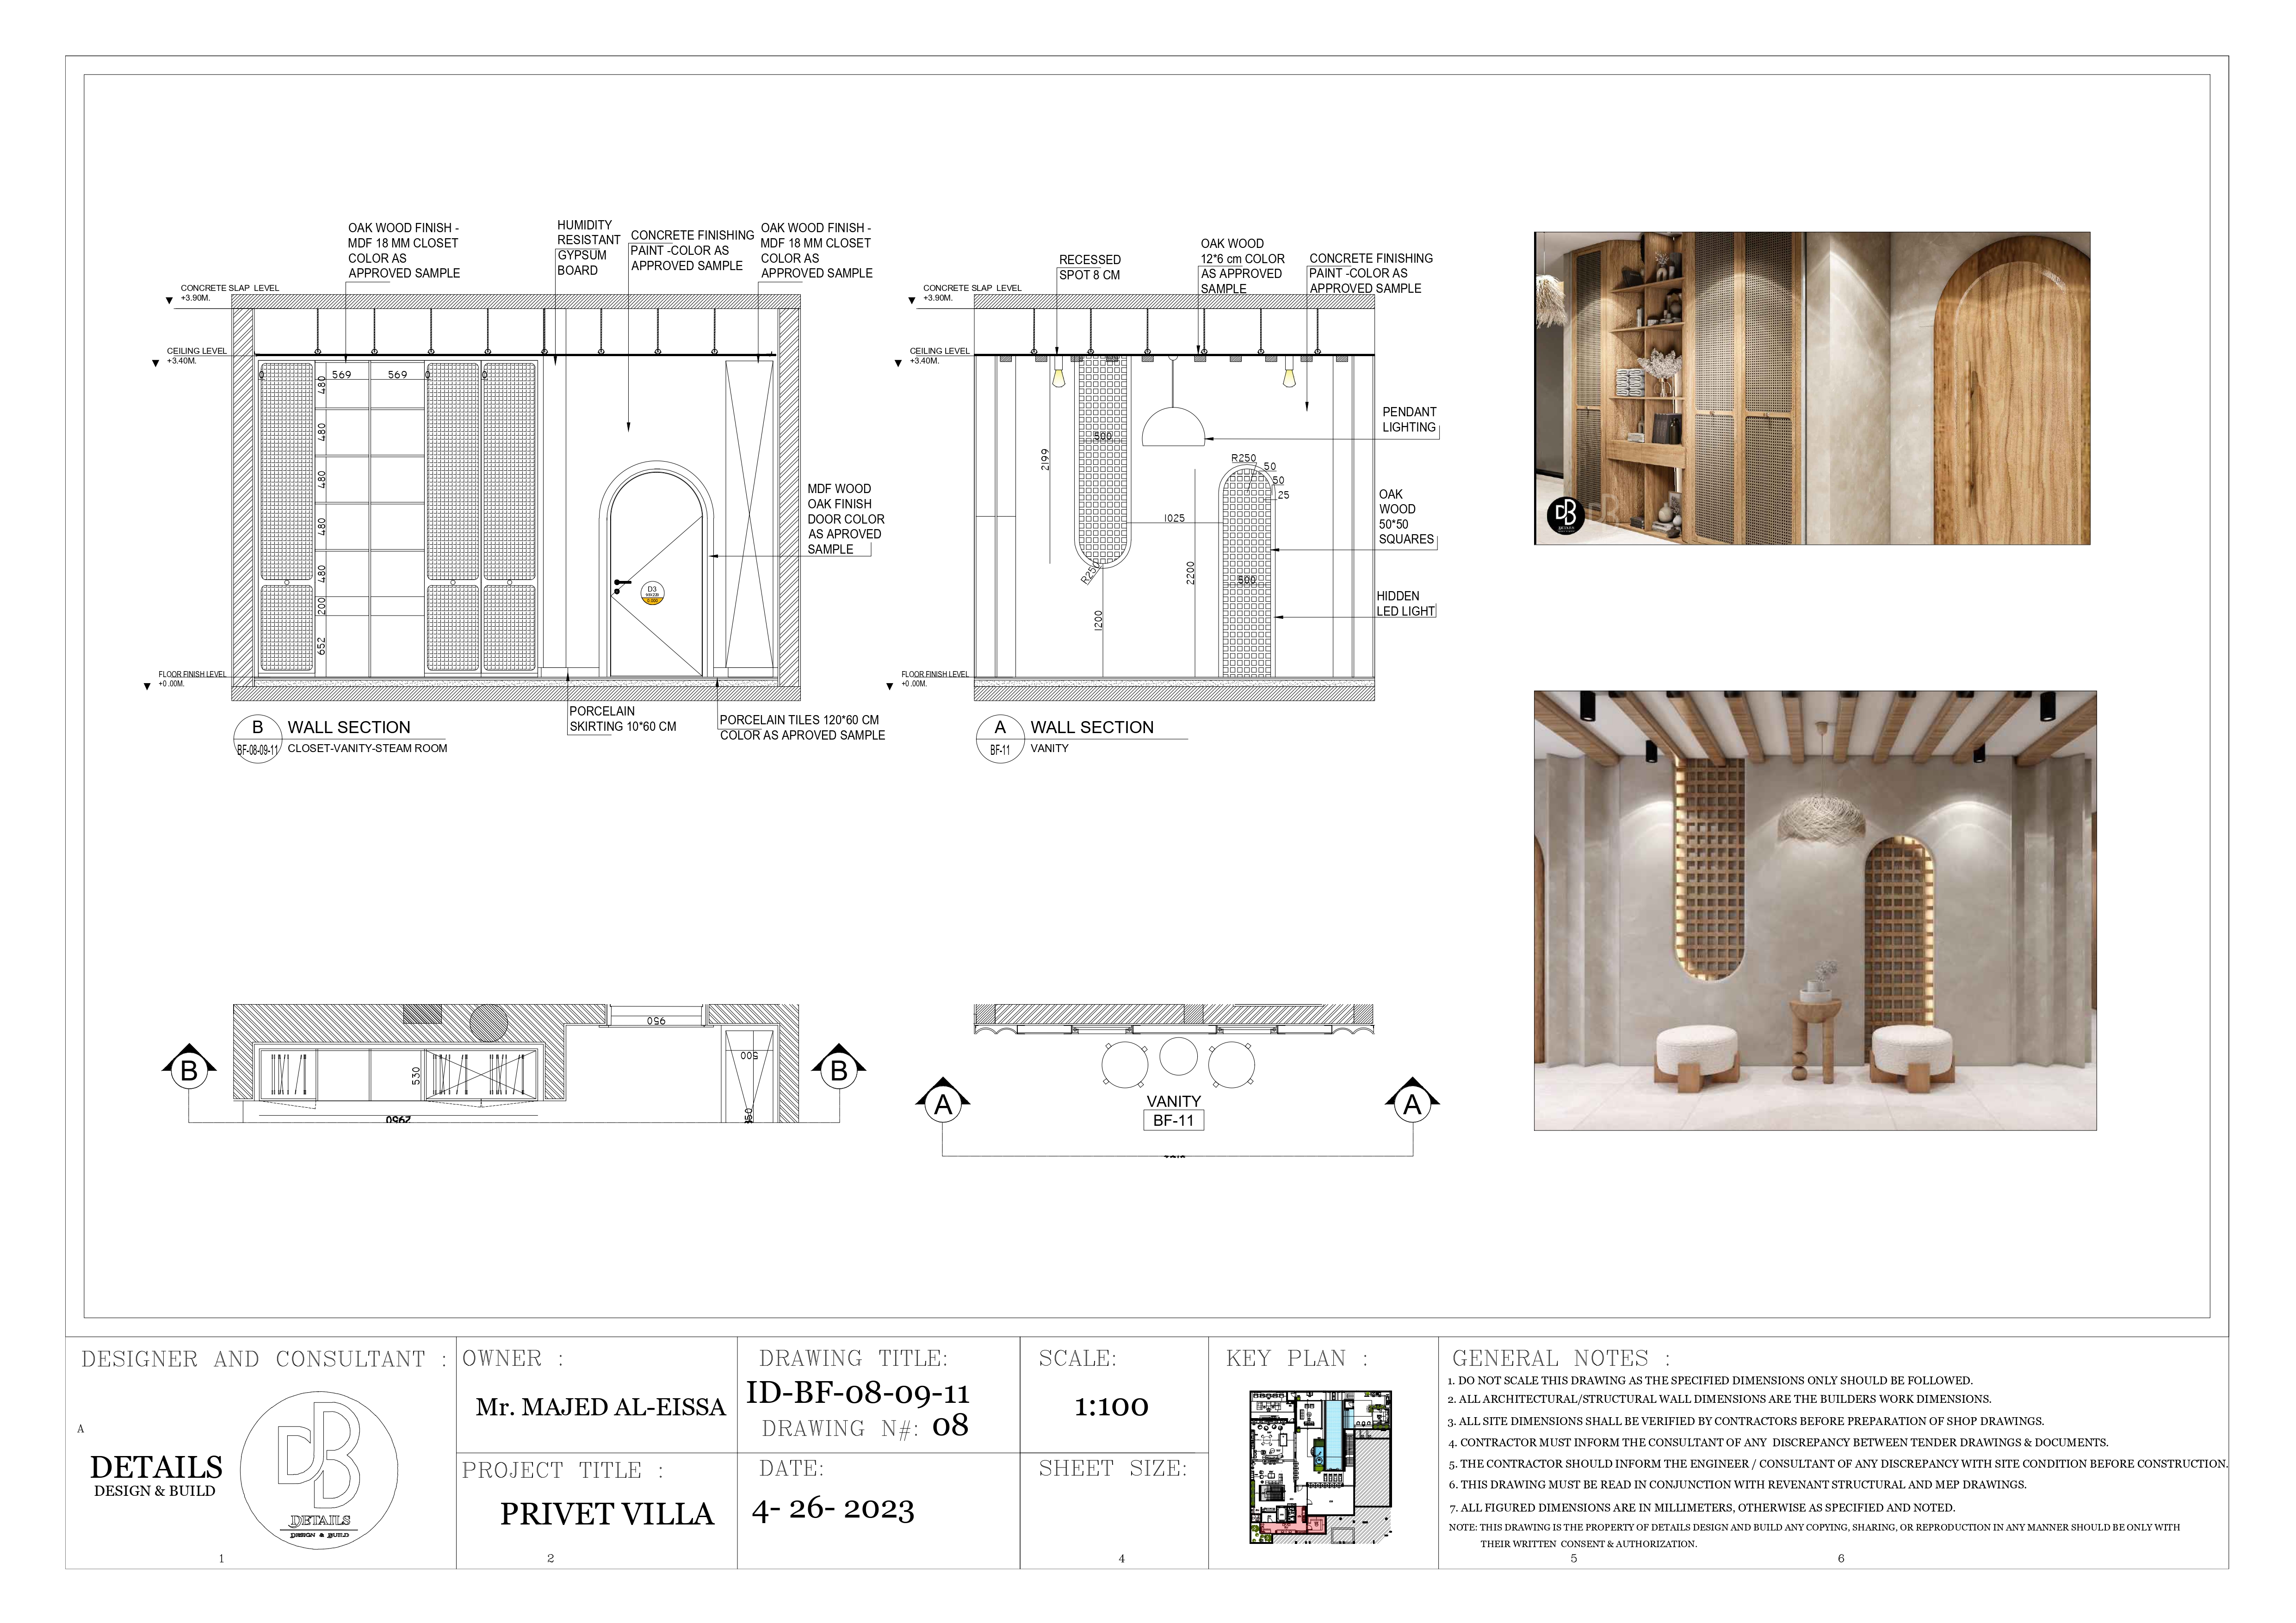Click the DB Details circular logo in title block
Image resolution: width=2296 pixels, height=1623 pixels.
click(x=319, y=1470)
